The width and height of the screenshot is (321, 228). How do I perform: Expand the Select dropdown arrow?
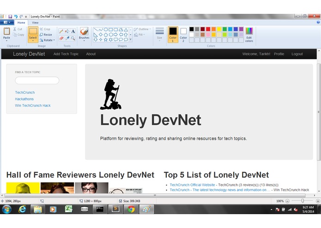tap(33, 41)
